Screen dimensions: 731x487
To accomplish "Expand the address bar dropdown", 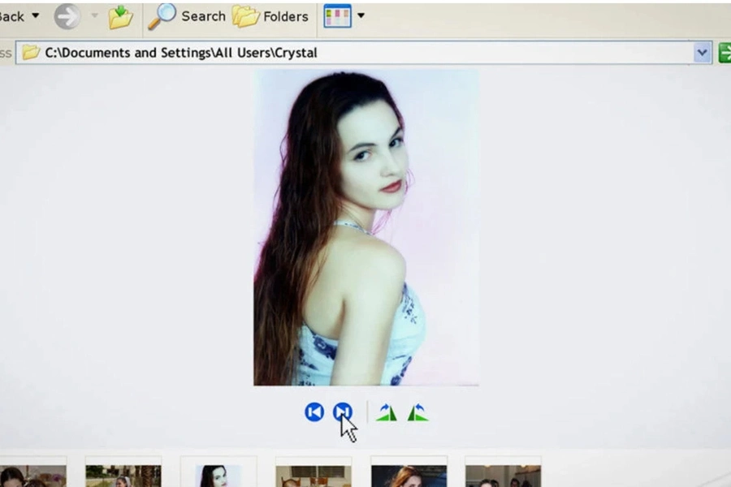I will tap(702, 53).
